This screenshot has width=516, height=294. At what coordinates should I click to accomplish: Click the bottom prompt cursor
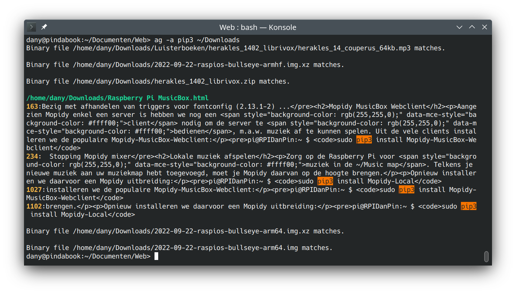(x=156, y=256)
